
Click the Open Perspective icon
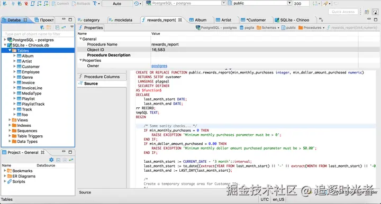(x=367, y=12)
